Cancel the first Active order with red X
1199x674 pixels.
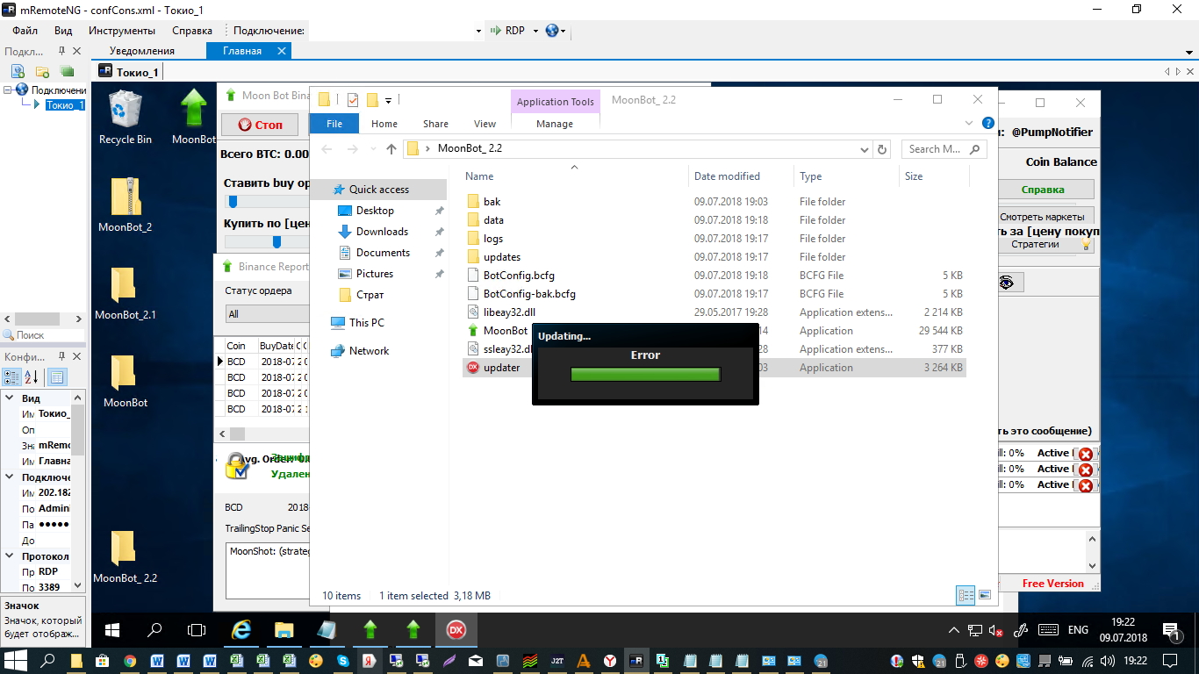(x=1086, y=454)
